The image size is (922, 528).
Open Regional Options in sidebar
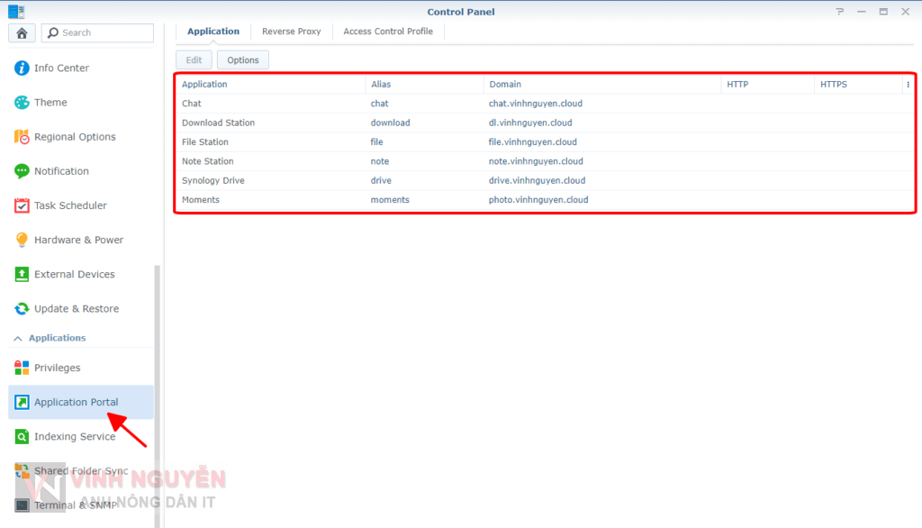[x=75, y=137]
